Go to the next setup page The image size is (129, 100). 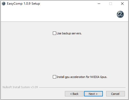[93, 94]
